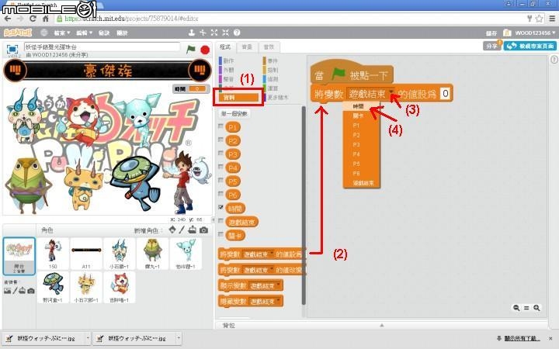This screenshot has height=349, width=559.
Task: Choose sprite from library icon
Action: [172, 230]
